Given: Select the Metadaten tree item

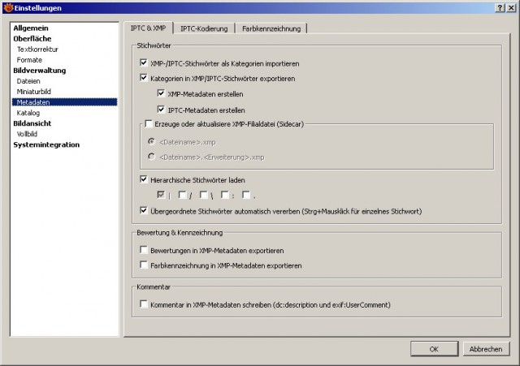Looking at the screenshot, I should pos(64,102).
